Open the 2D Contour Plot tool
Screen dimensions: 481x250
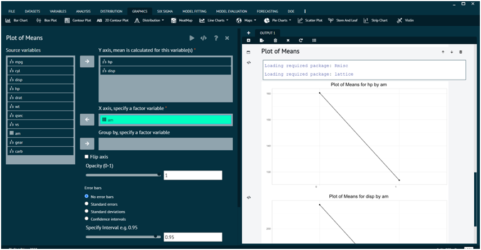tap(112, 21)
